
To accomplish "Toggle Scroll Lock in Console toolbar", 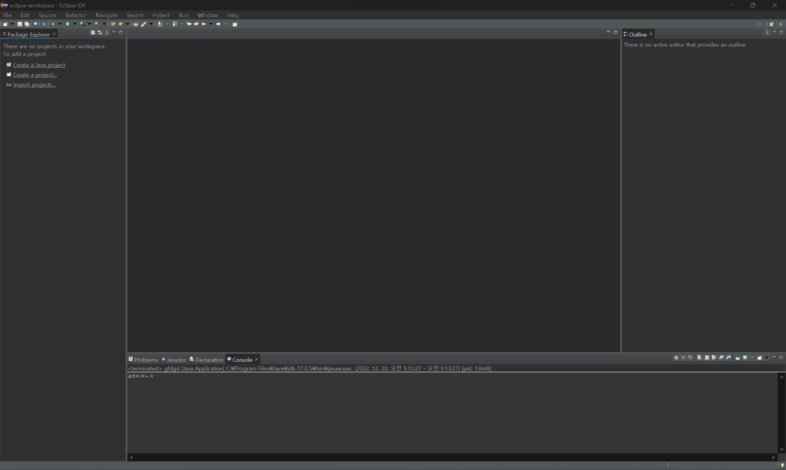I will coord(707,358).
